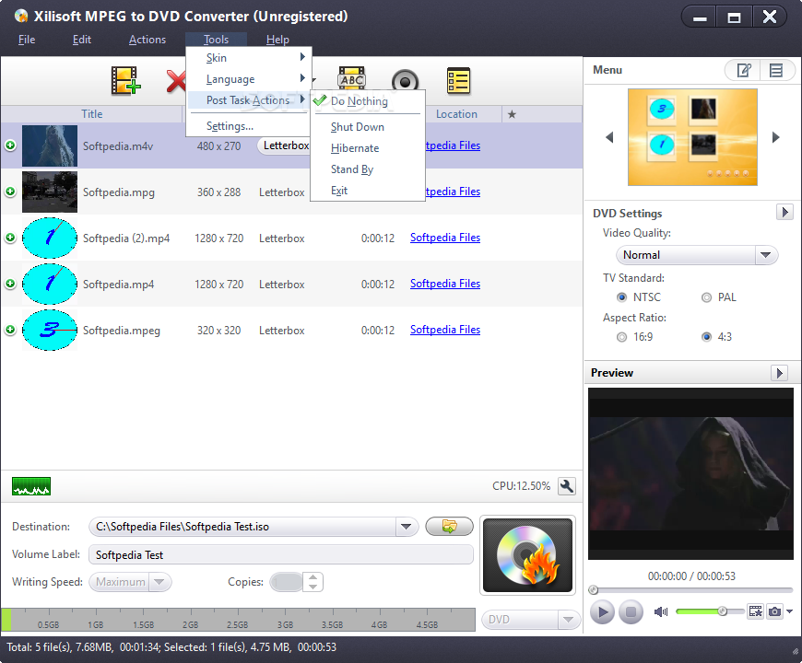The width and height of the screenshot is (802, 663).
Task: Open the ABC subtitle icon in toolbar
Action: [351, 78]
